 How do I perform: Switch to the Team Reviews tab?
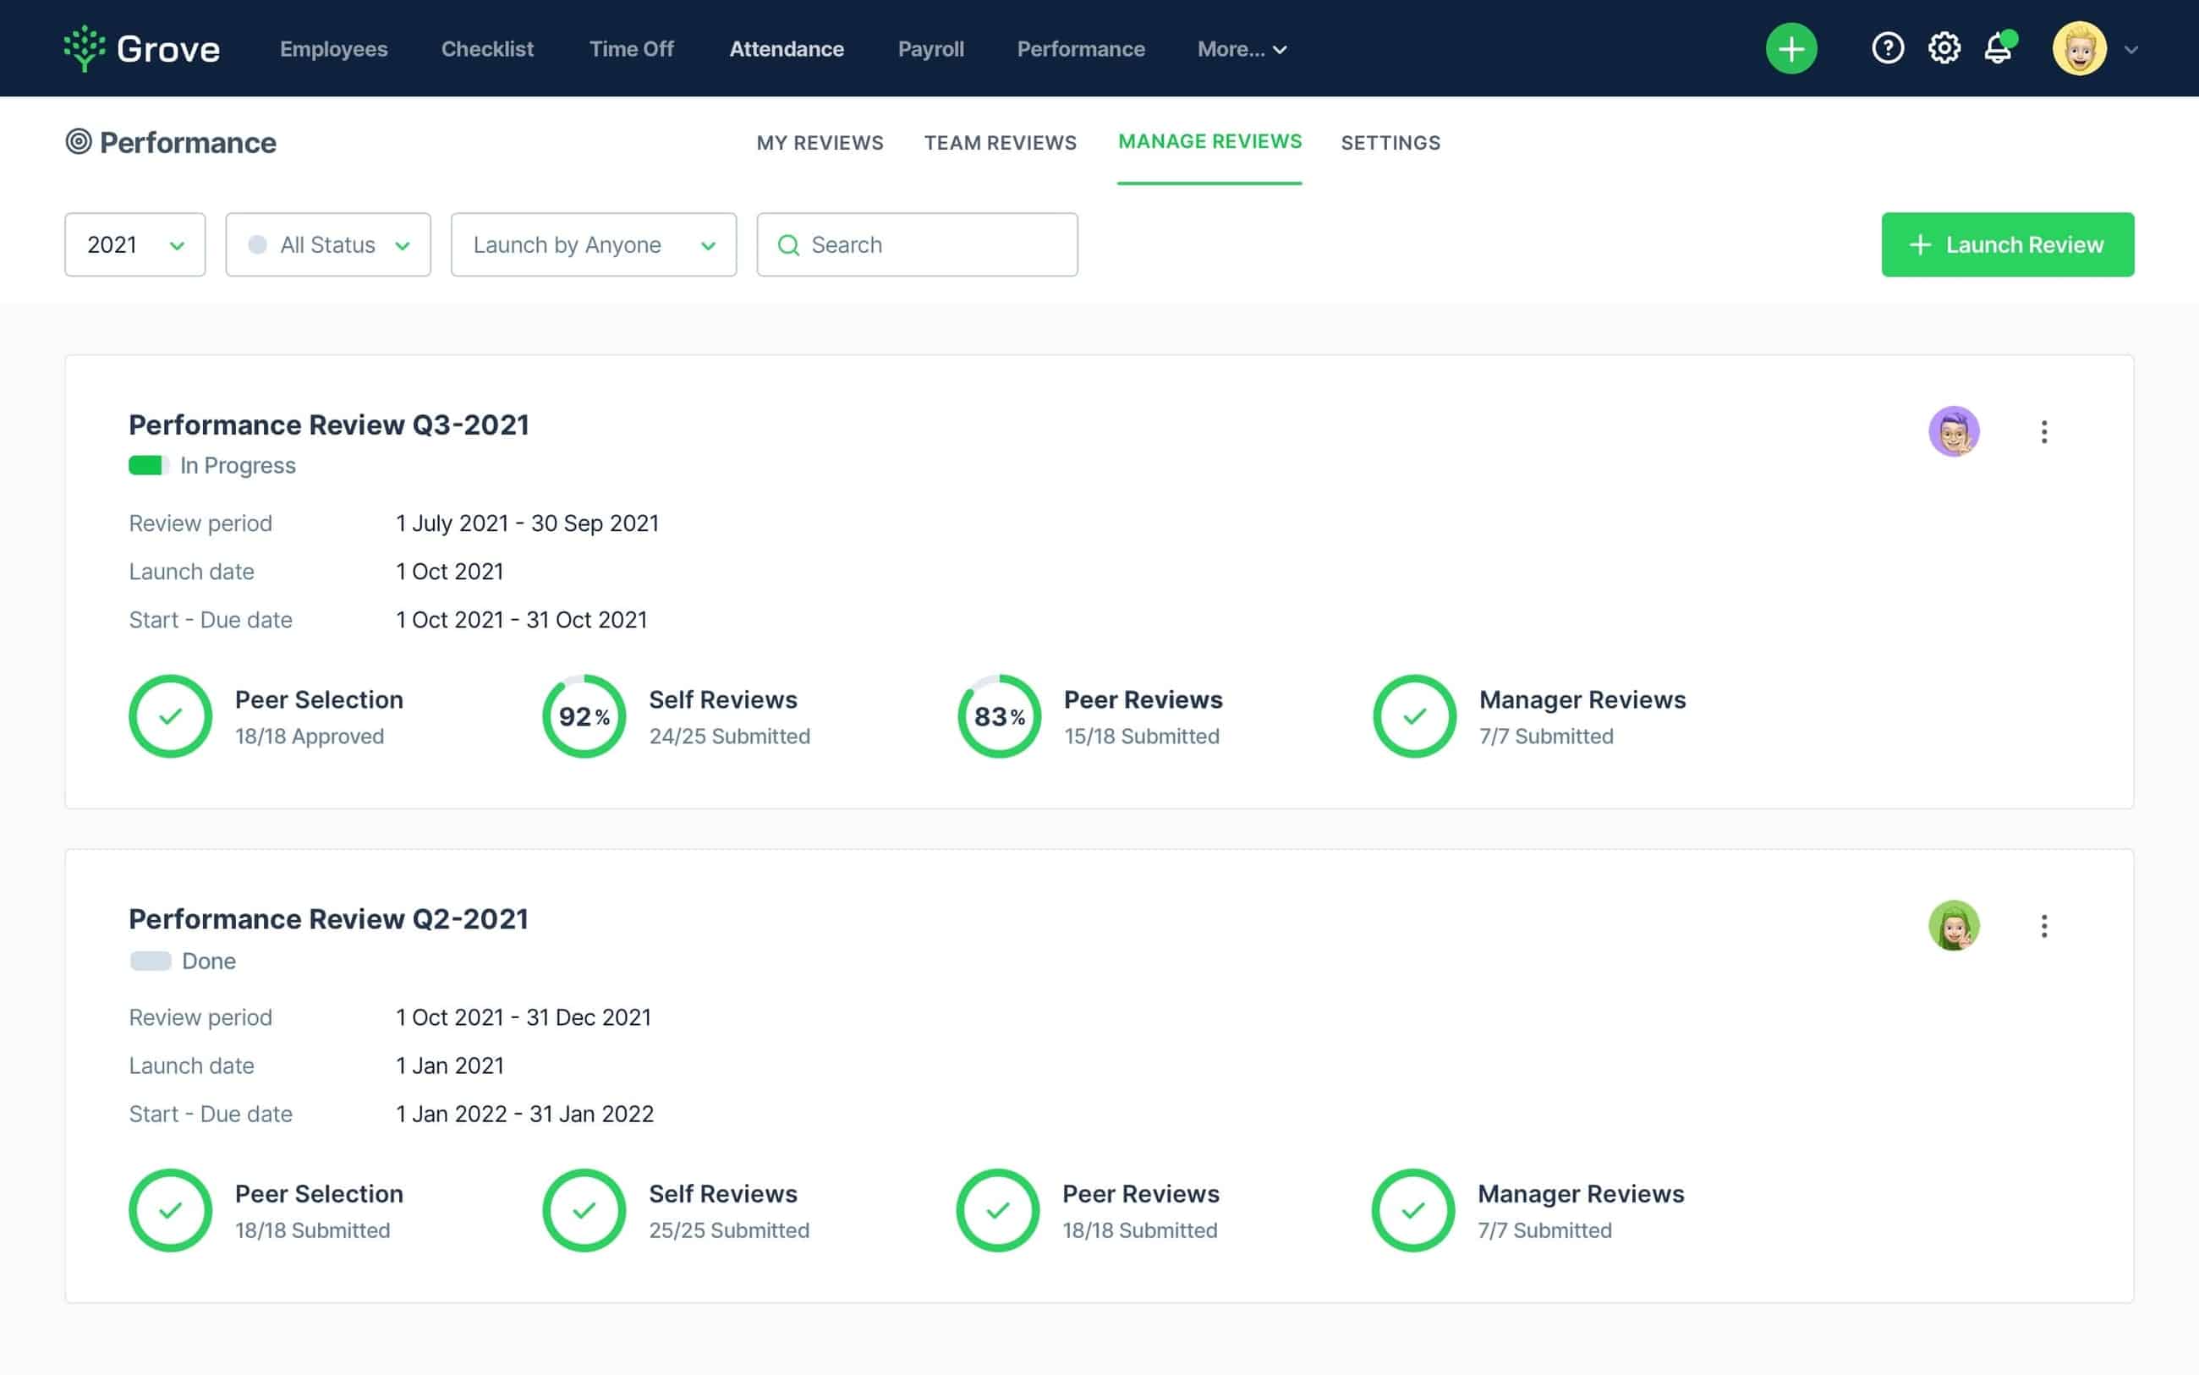coord(1000,143)
